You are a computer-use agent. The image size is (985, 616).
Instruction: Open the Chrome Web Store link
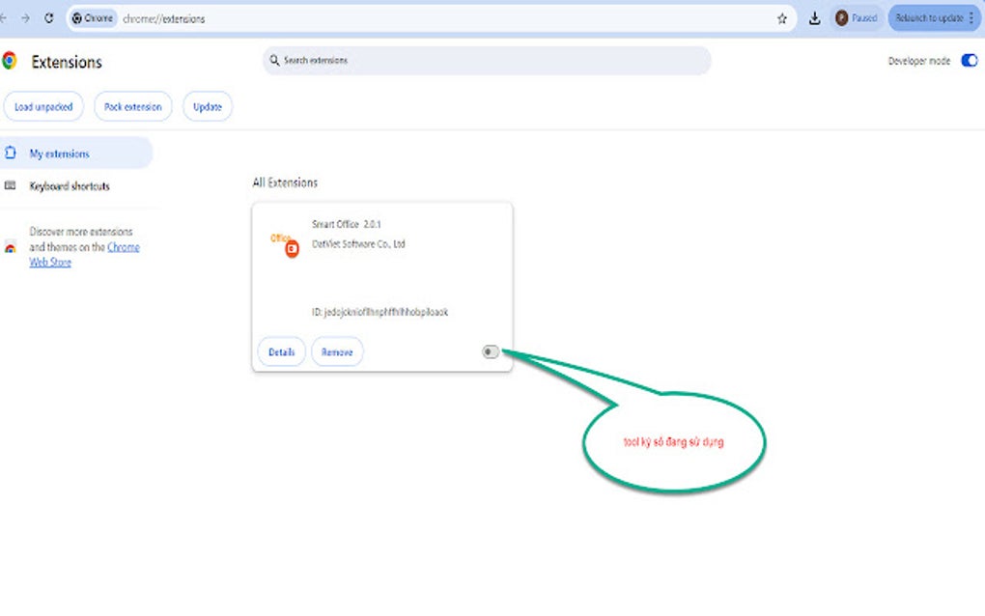(124, 247)
